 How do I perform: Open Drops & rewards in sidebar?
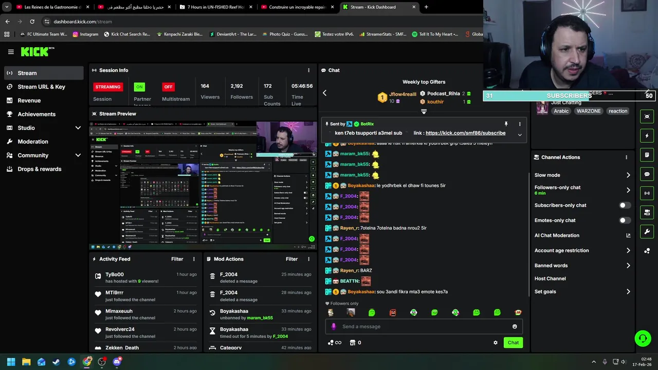pos(44,169)
